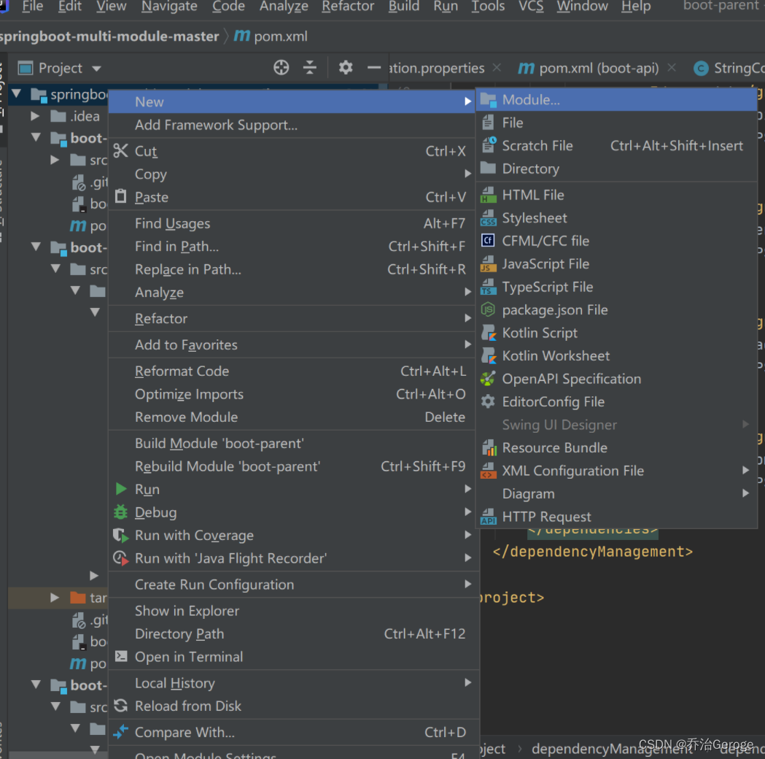This screenshot has height=759, width=765.
Task: Click the Debug bug icon
Action: click(x=120, y=512)
